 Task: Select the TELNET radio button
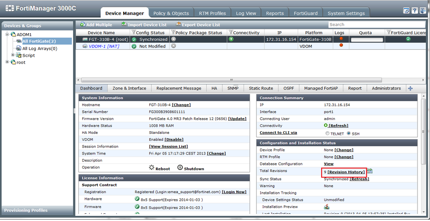tap(327, 133)
